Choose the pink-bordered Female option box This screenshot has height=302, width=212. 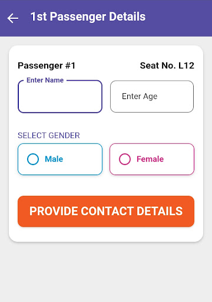pyautogui.click(x=152, y=159)
